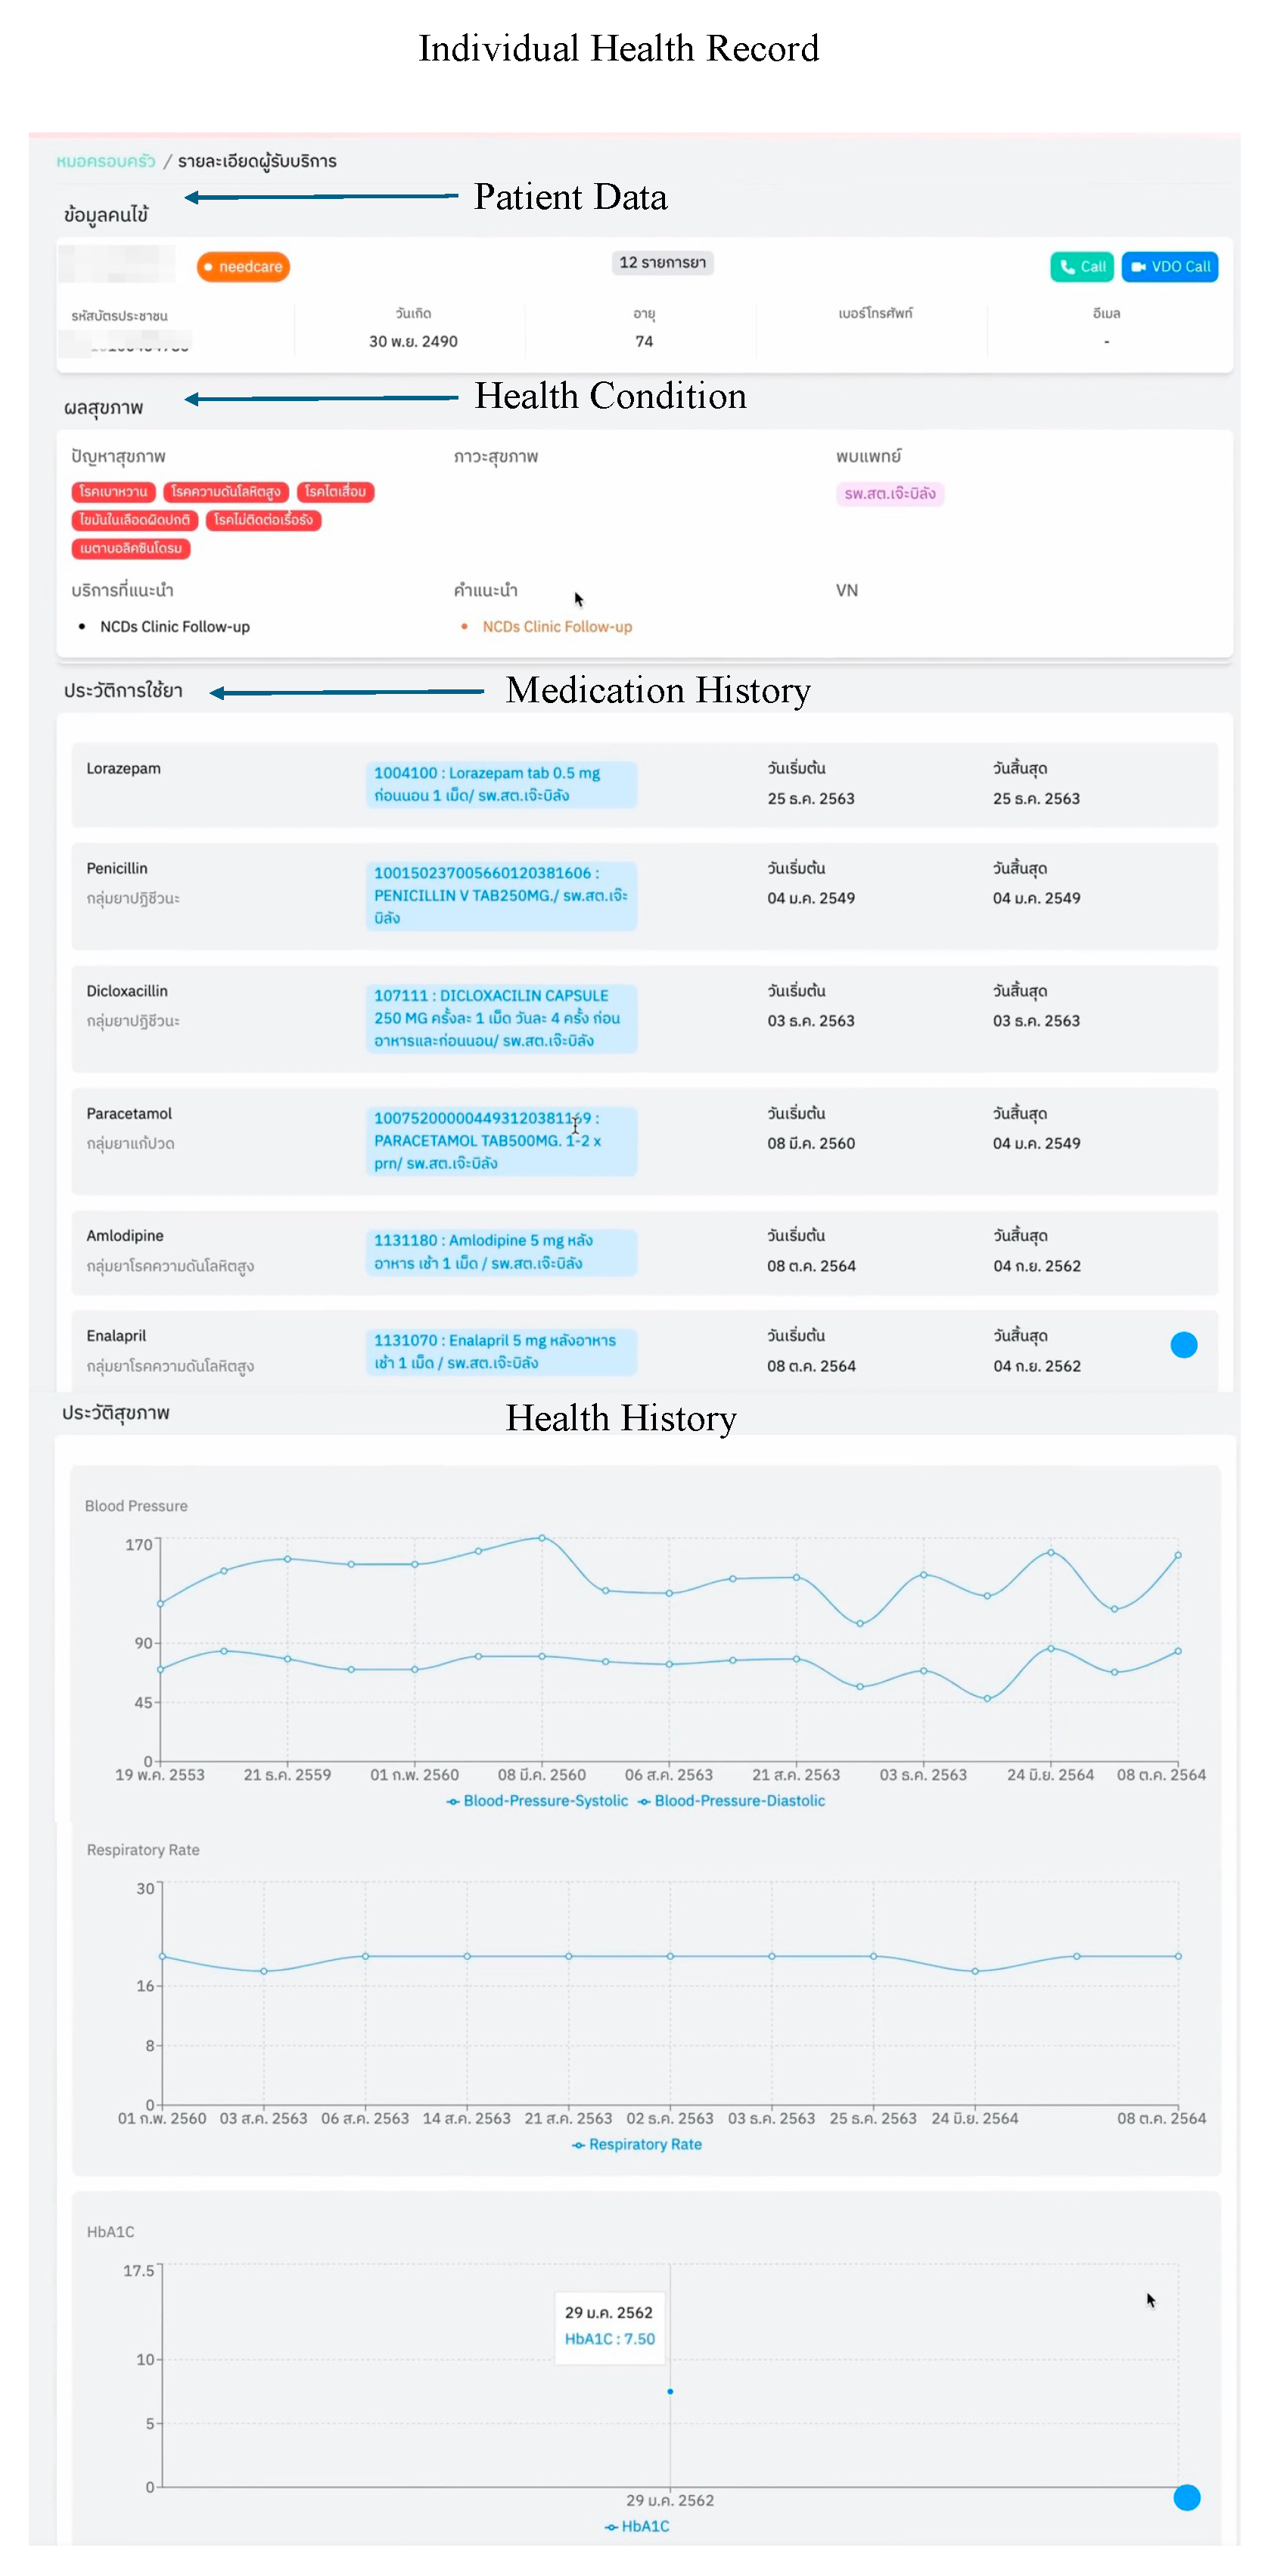Image resolution: width=1268 pixels, height=2576 pixels.
Task: Click the green Call button
Action: click(1080, 267)
